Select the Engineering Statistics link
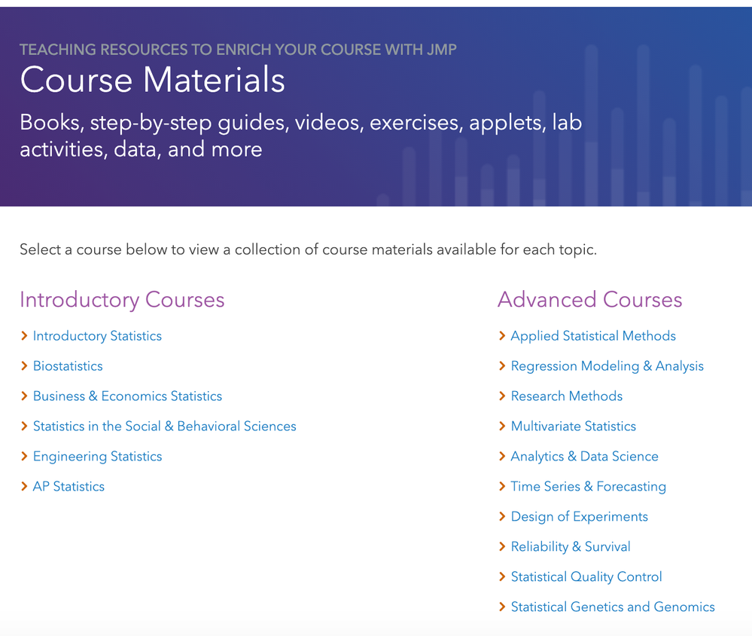 (97, 457)
